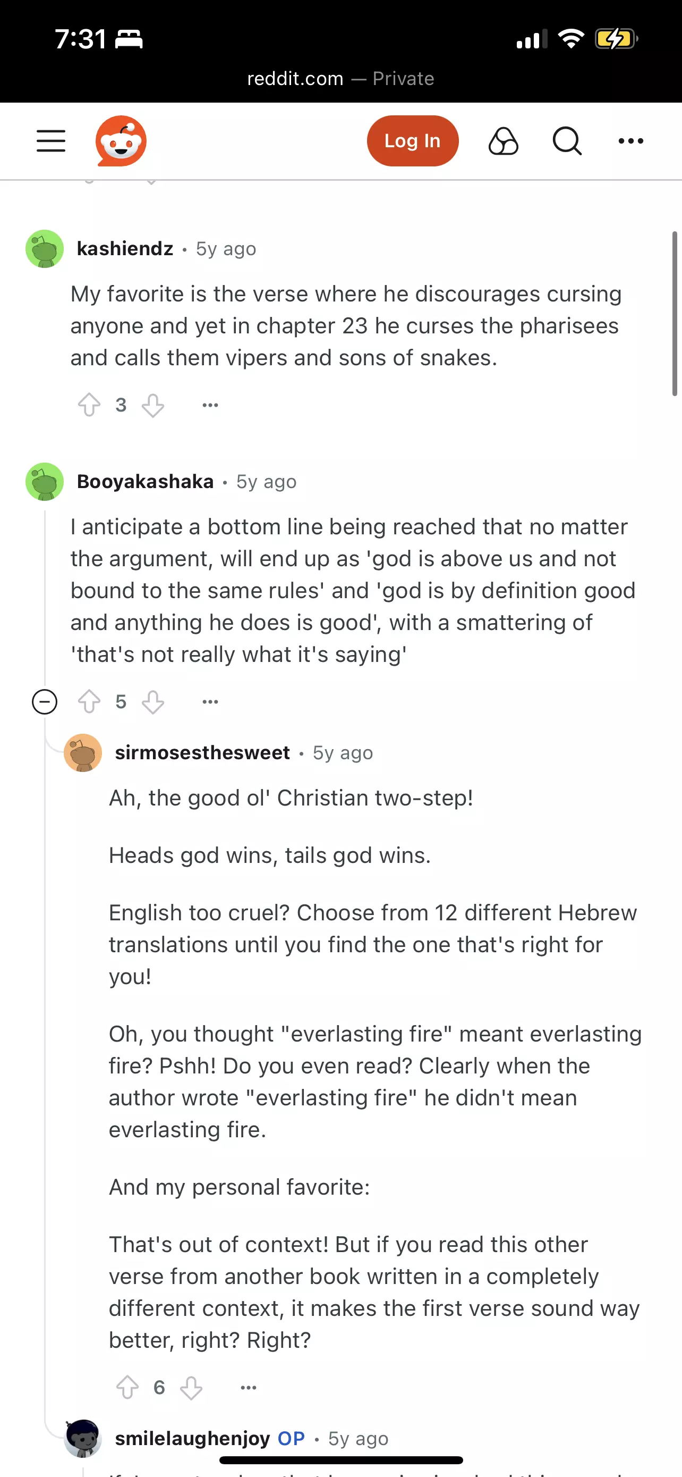Click the Log In button
This screenshot has width=682, height=1477.
tap(412, 141)
